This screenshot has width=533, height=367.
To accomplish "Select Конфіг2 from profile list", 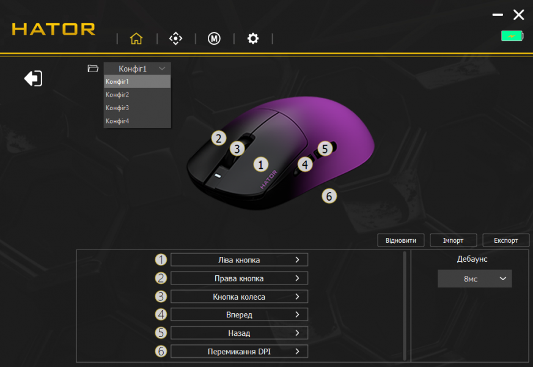I will [137, 95].
